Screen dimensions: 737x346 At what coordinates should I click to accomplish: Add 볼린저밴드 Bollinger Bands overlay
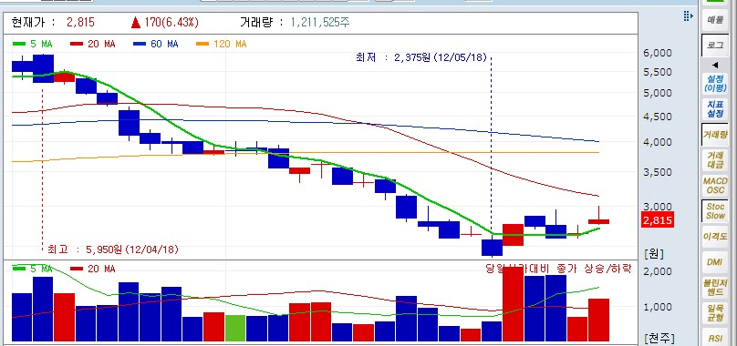(715, 287)
